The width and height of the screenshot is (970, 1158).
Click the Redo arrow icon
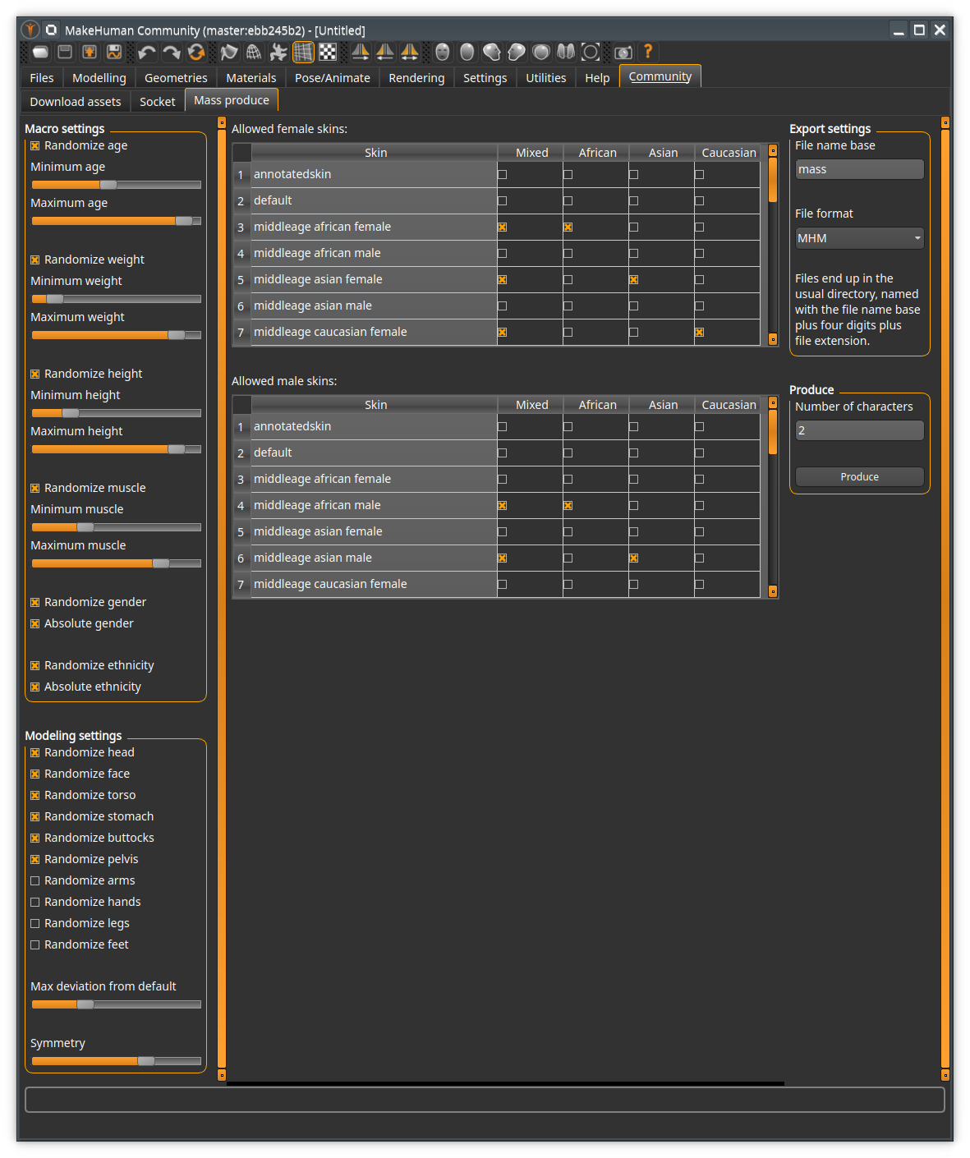point(172,53)
